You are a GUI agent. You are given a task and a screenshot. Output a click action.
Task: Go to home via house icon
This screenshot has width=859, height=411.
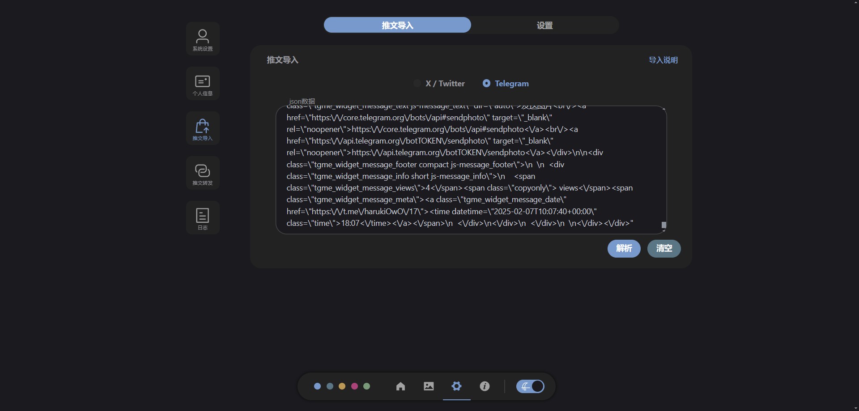400,386
